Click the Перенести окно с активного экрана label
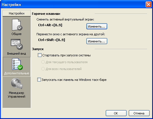 pyautogui.click(x=71, y=34)
